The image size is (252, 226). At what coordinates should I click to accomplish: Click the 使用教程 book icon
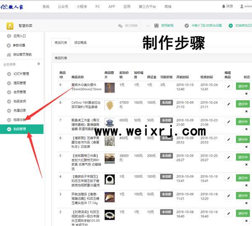click(x=156, y=26)
